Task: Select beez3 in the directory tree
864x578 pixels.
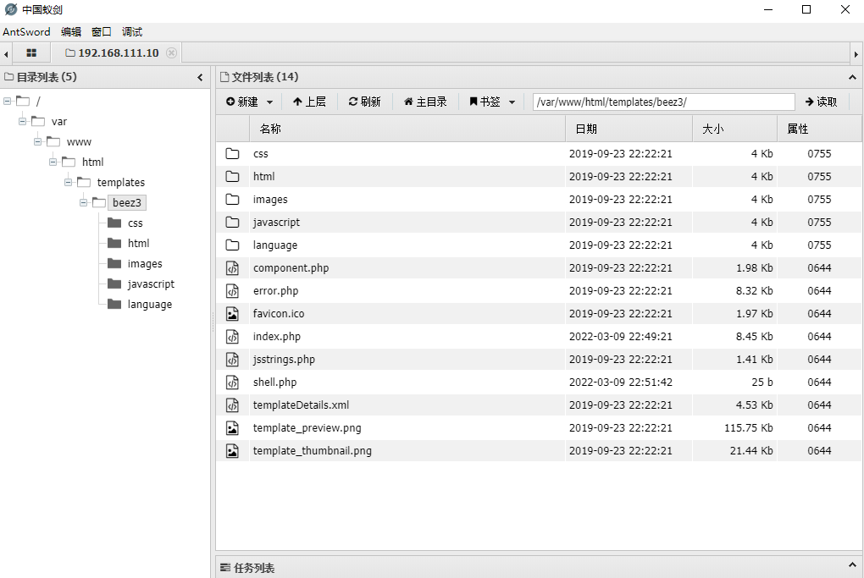Action: pyautogui.click(x=127, y=202)
